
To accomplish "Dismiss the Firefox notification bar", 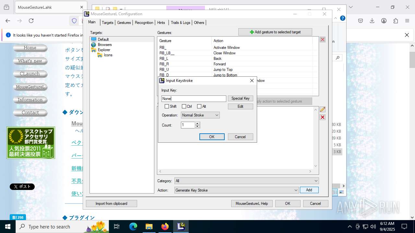I will pyautogui.click(x=407, y=35).
